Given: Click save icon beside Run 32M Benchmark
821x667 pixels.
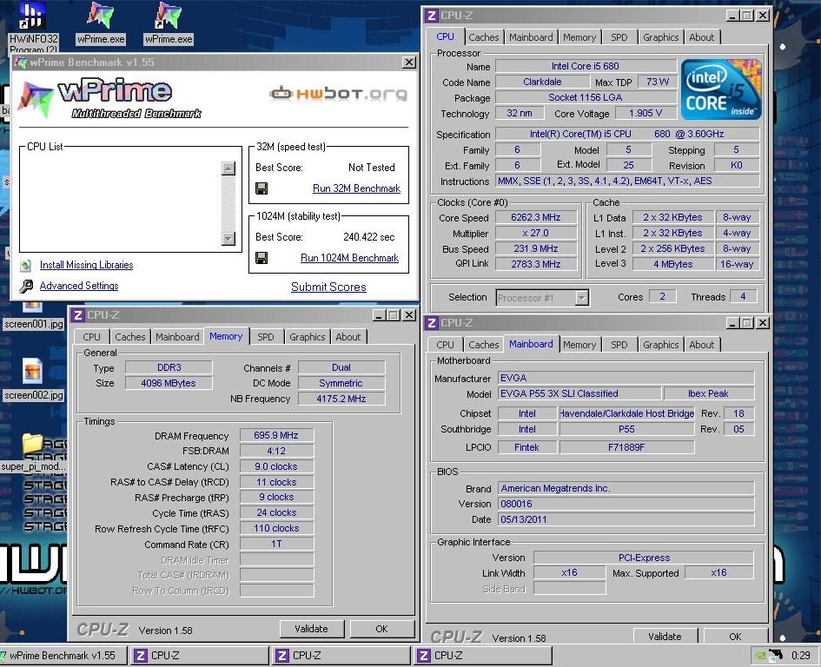Looking at the screenshot, I should [262, 188].
